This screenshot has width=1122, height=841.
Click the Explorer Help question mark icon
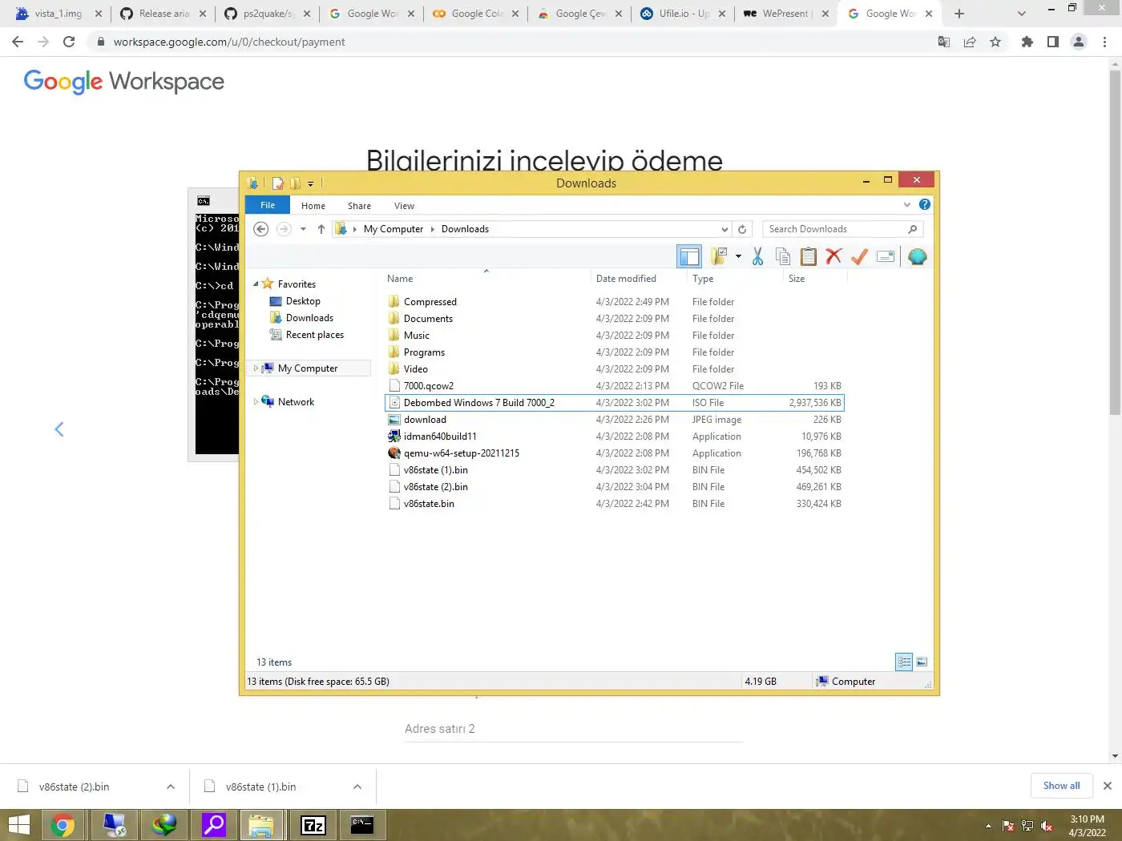pyautogui.click(x=925, y=205)
